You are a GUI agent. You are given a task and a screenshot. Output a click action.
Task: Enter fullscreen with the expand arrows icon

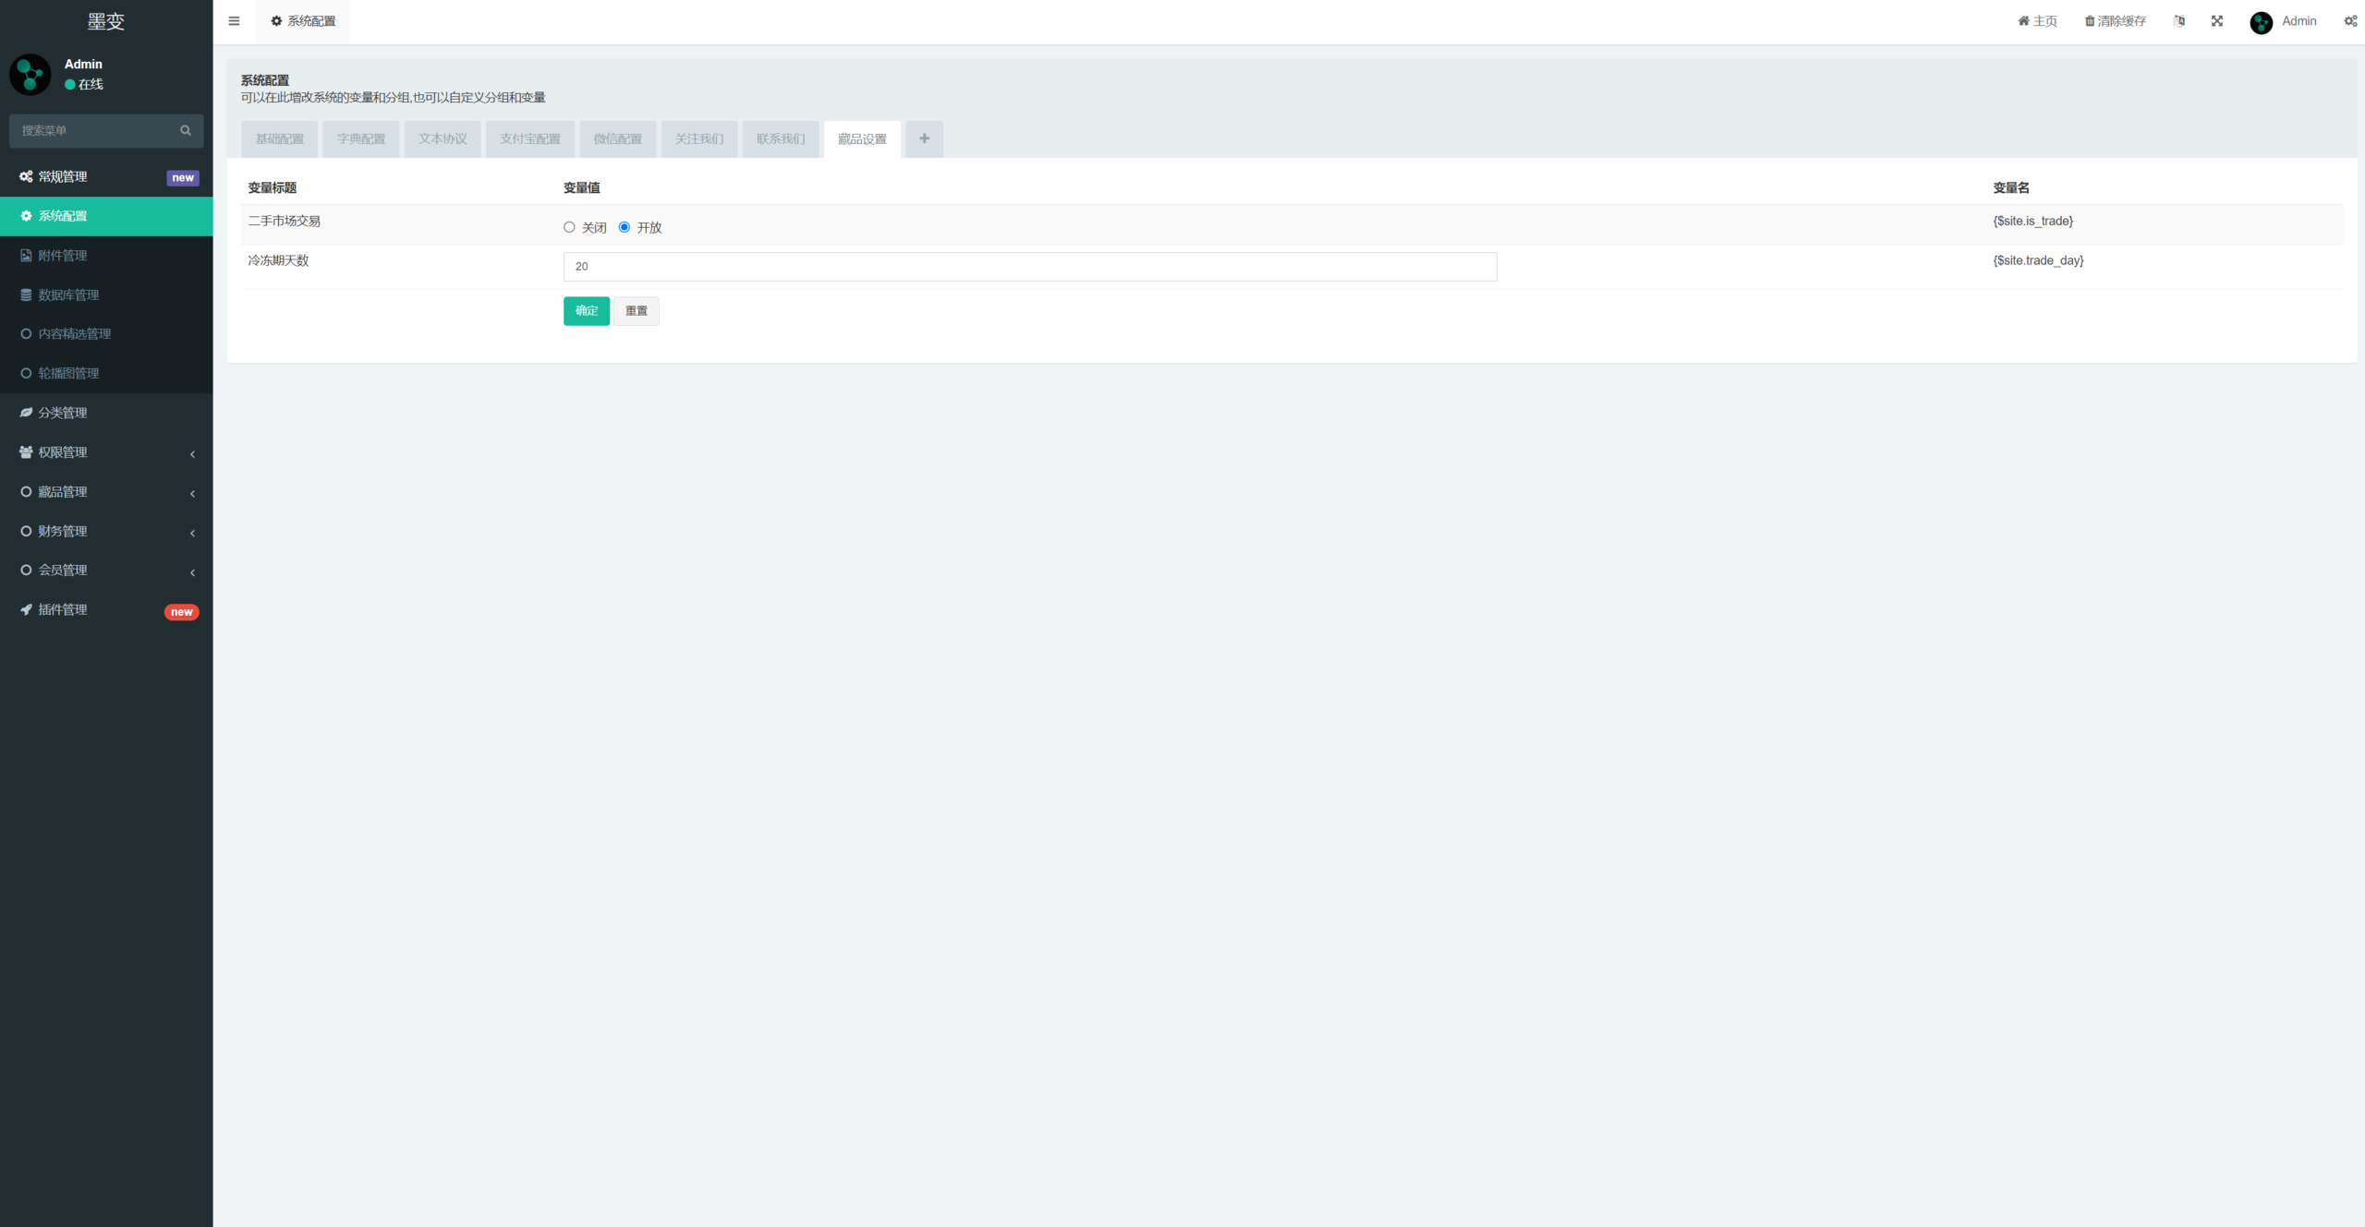click(2217, 21)
